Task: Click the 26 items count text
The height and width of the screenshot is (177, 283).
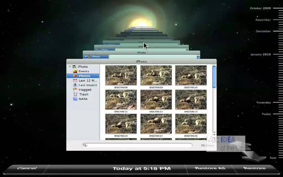Action: [x=207, y=145]
